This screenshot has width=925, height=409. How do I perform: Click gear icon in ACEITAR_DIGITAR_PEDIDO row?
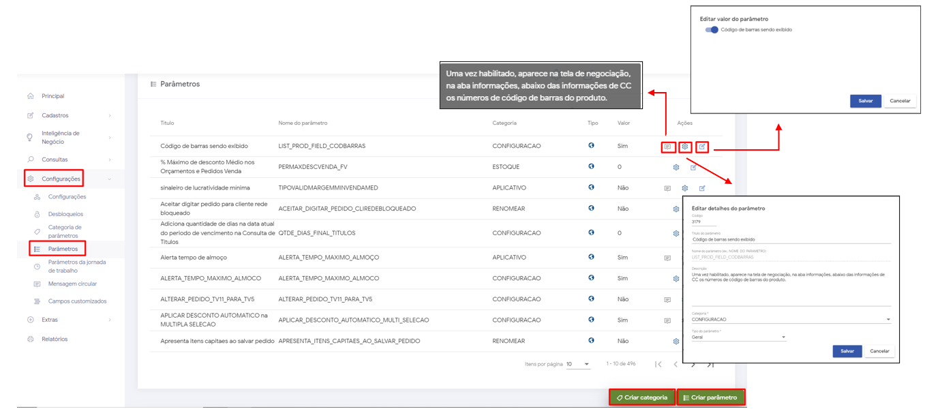coord(676,209)
